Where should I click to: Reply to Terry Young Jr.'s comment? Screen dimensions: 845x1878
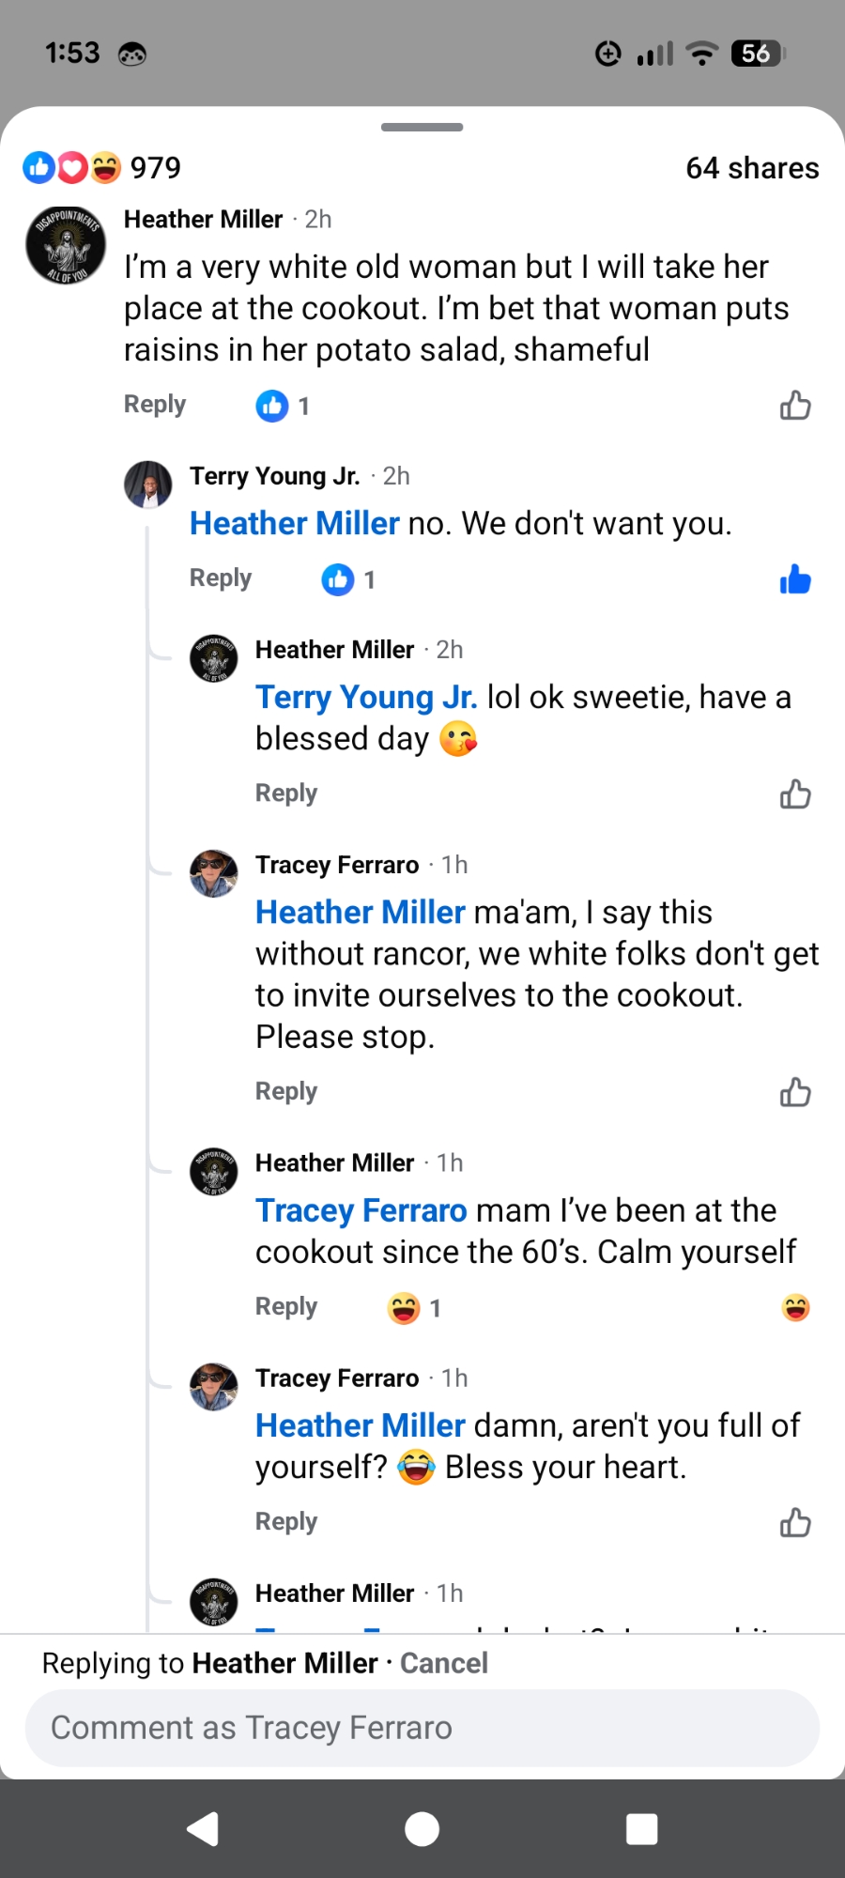pyautogui.click(x=221, y=578)
